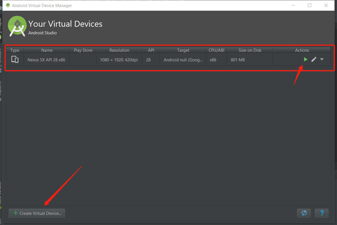
Task: Click the Android Studio logo in the header
Action: click(17, 26)
